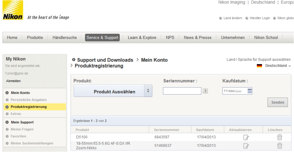The image size is (294, 152).
Task: Go to the Produkte menu tab
Action: pyautogui.click(x=35, y=37)
